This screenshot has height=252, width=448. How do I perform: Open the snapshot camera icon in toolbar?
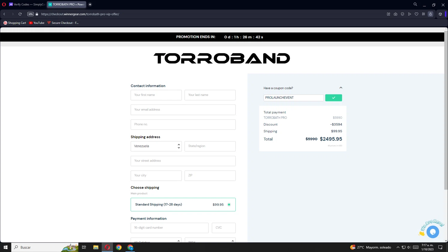coord(395,14)
